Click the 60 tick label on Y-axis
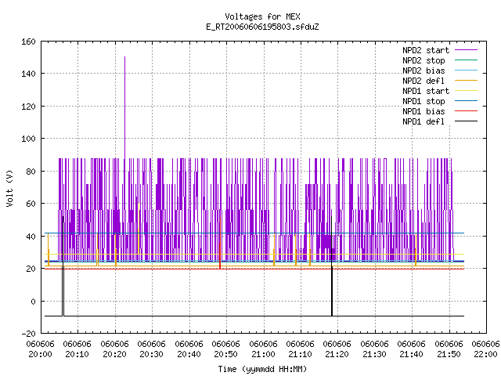This screenshot has height=376, width=501. coord(31,204)
